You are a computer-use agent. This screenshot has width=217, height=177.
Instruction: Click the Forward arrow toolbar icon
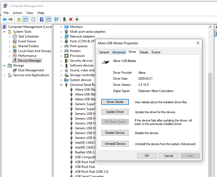click(x=11, y=19)
